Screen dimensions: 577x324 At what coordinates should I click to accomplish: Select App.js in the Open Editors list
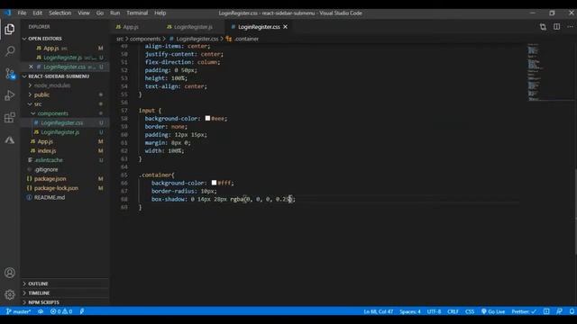pos(65,48)
